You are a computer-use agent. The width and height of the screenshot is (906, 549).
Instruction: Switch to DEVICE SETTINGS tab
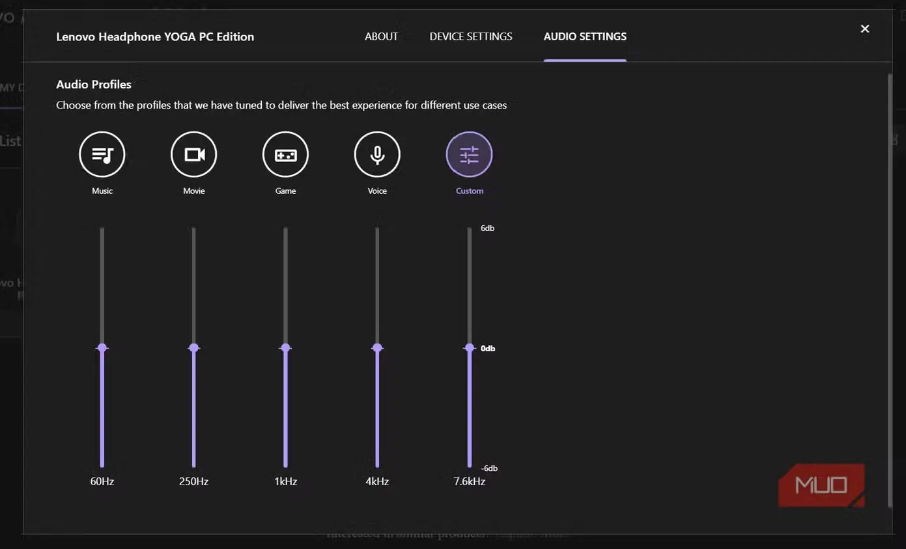[x=471, y=36]
